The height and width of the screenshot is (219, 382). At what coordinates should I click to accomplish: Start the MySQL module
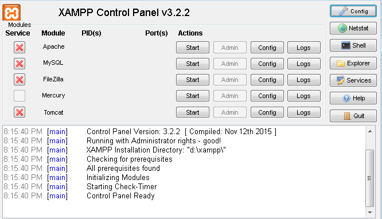(193, 64)
